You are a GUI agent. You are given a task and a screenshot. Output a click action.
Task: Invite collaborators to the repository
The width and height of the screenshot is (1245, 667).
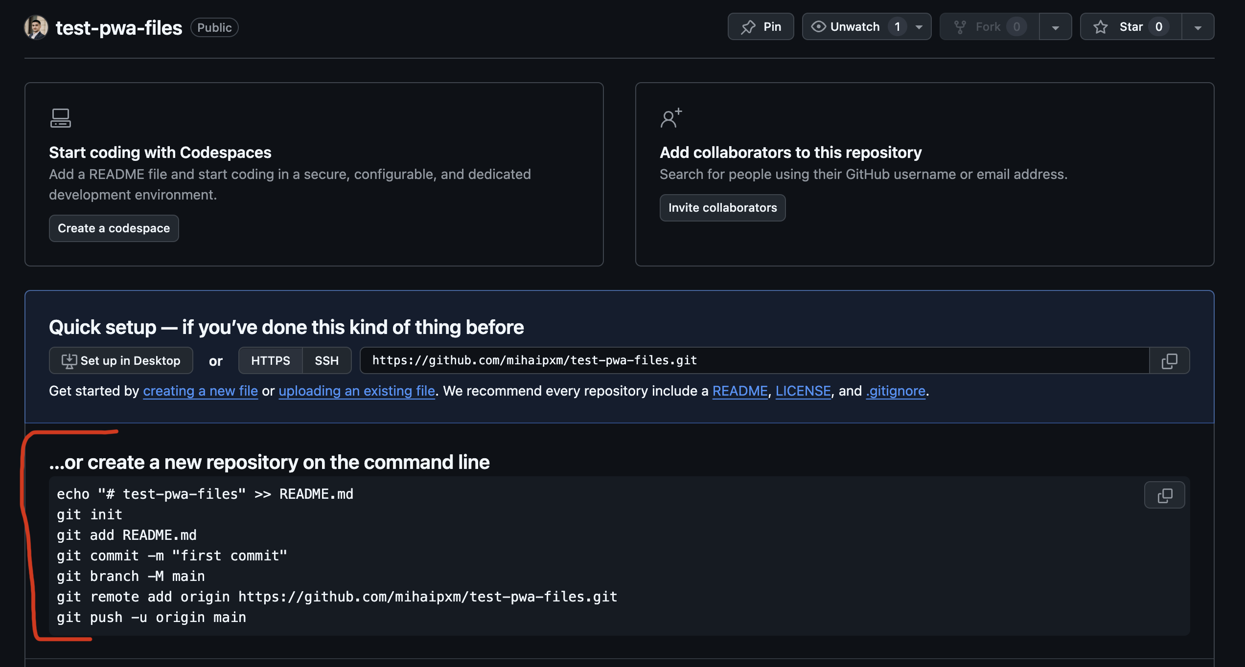click(722, 208)
